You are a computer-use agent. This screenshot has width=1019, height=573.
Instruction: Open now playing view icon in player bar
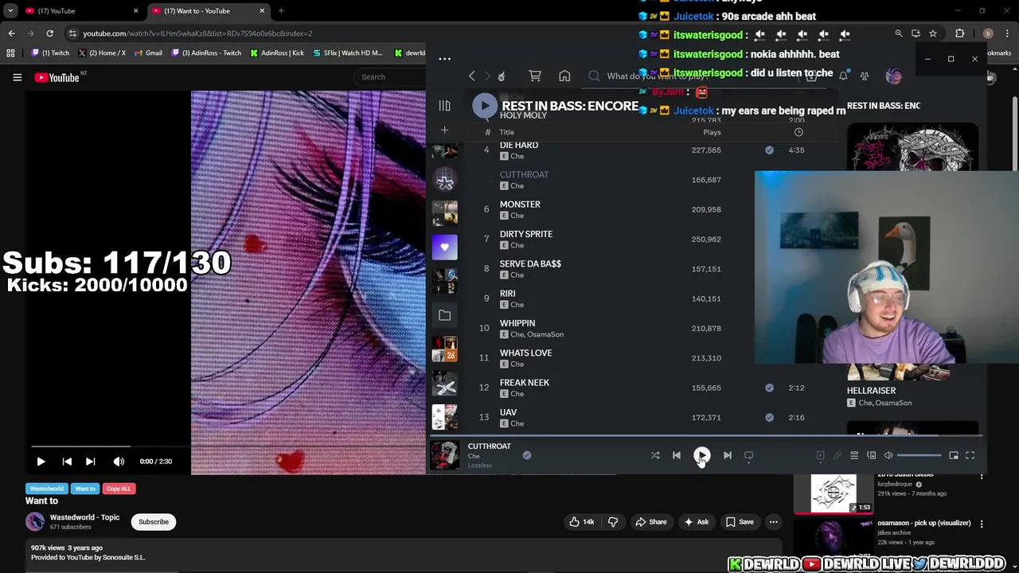(820, 455)
